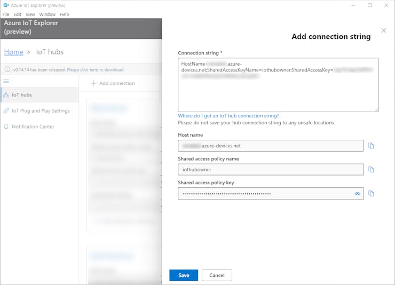Close the Add connection string panel
This screenshot has width=395, height=285.
[383, 31]
